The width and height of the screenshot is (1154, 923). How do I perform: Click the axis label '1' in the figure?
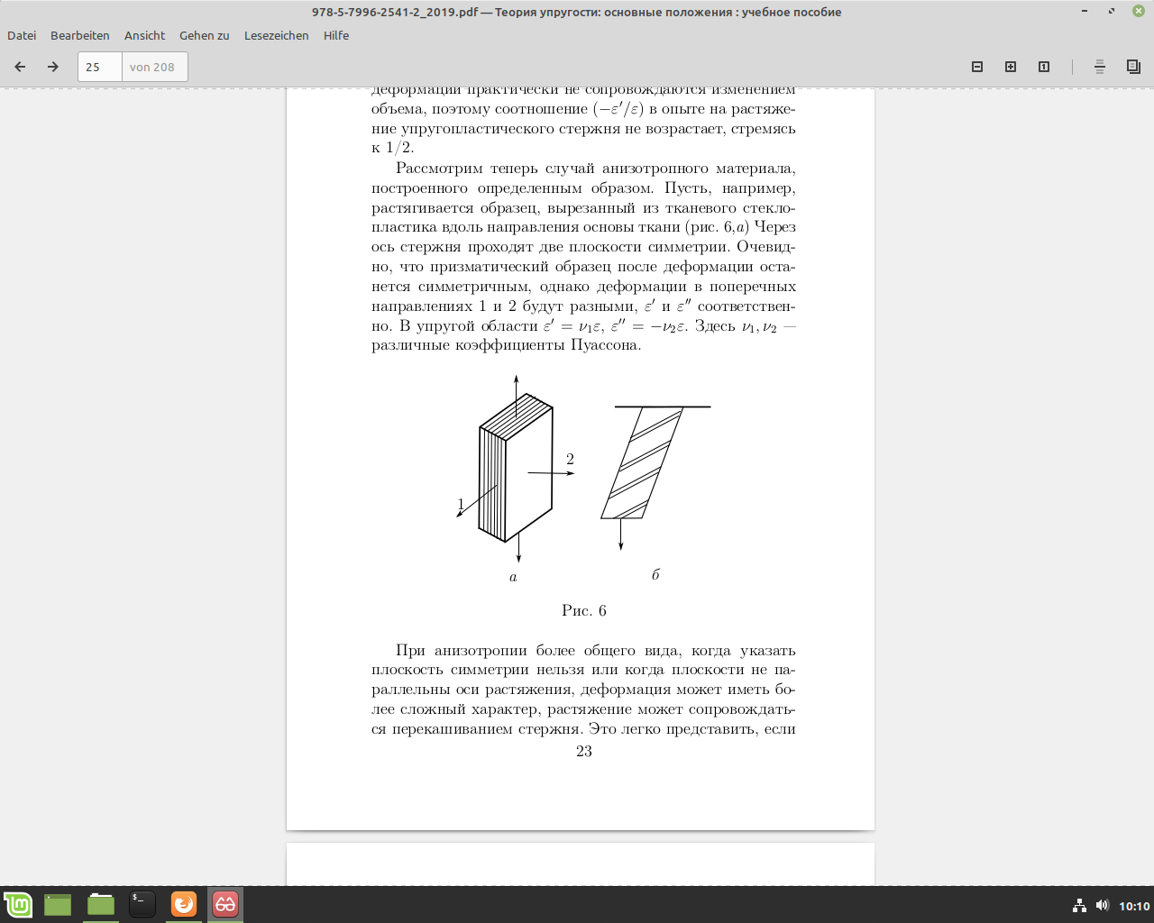point(461,505)
